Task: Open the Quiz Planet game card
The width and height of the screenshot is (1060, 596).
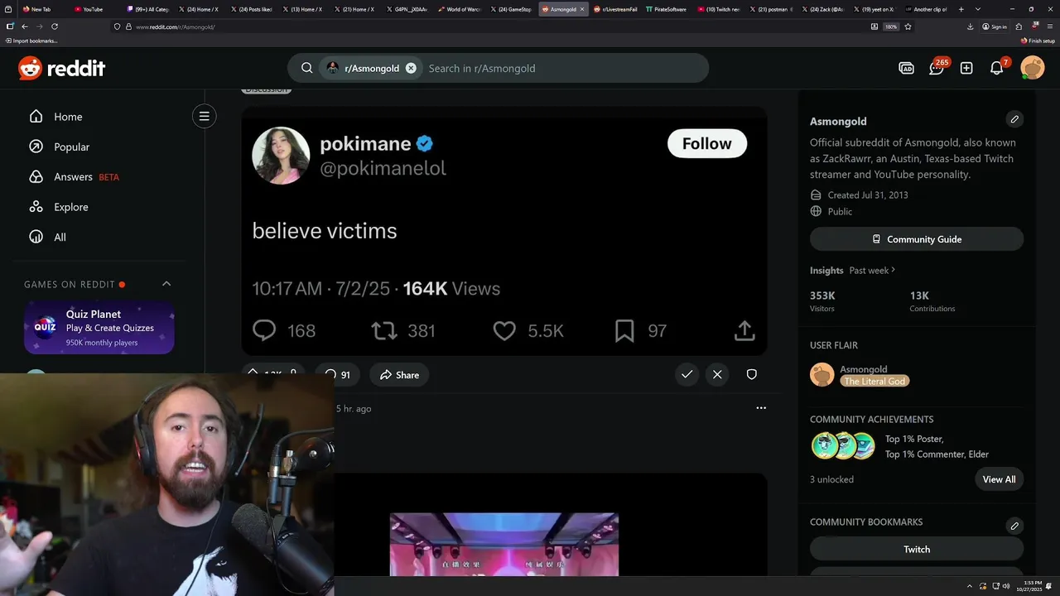Action: (99, 328)
